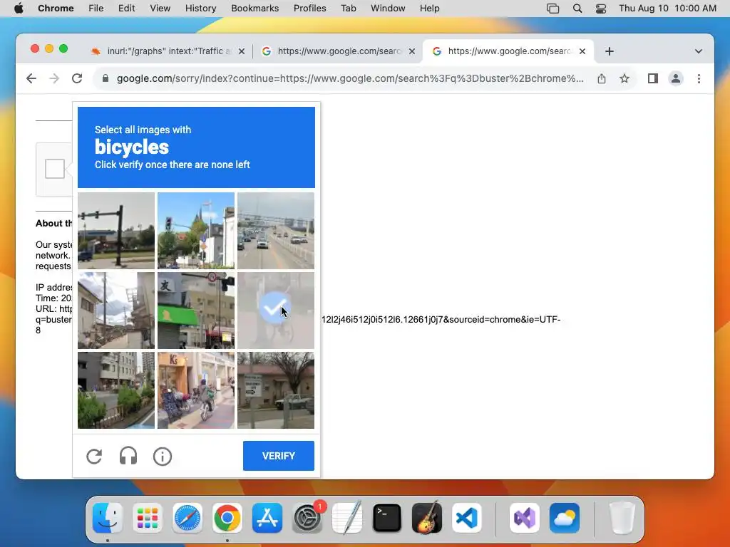Get an audio challenge via headphones icon
Screen dimensions: 730x547
(128, 457)
